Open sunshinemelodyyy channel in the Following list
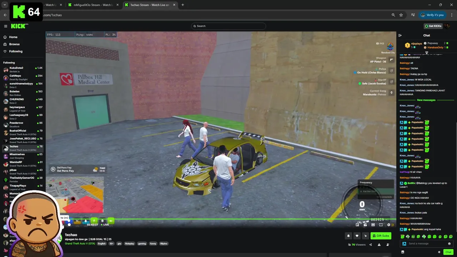The width and height of the screenshot is (457, 257). [23, 85]
